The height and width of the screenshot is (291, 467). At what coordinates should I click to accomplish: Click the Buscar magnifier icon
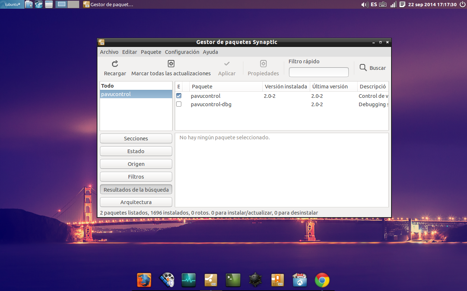tap(363, 68)
